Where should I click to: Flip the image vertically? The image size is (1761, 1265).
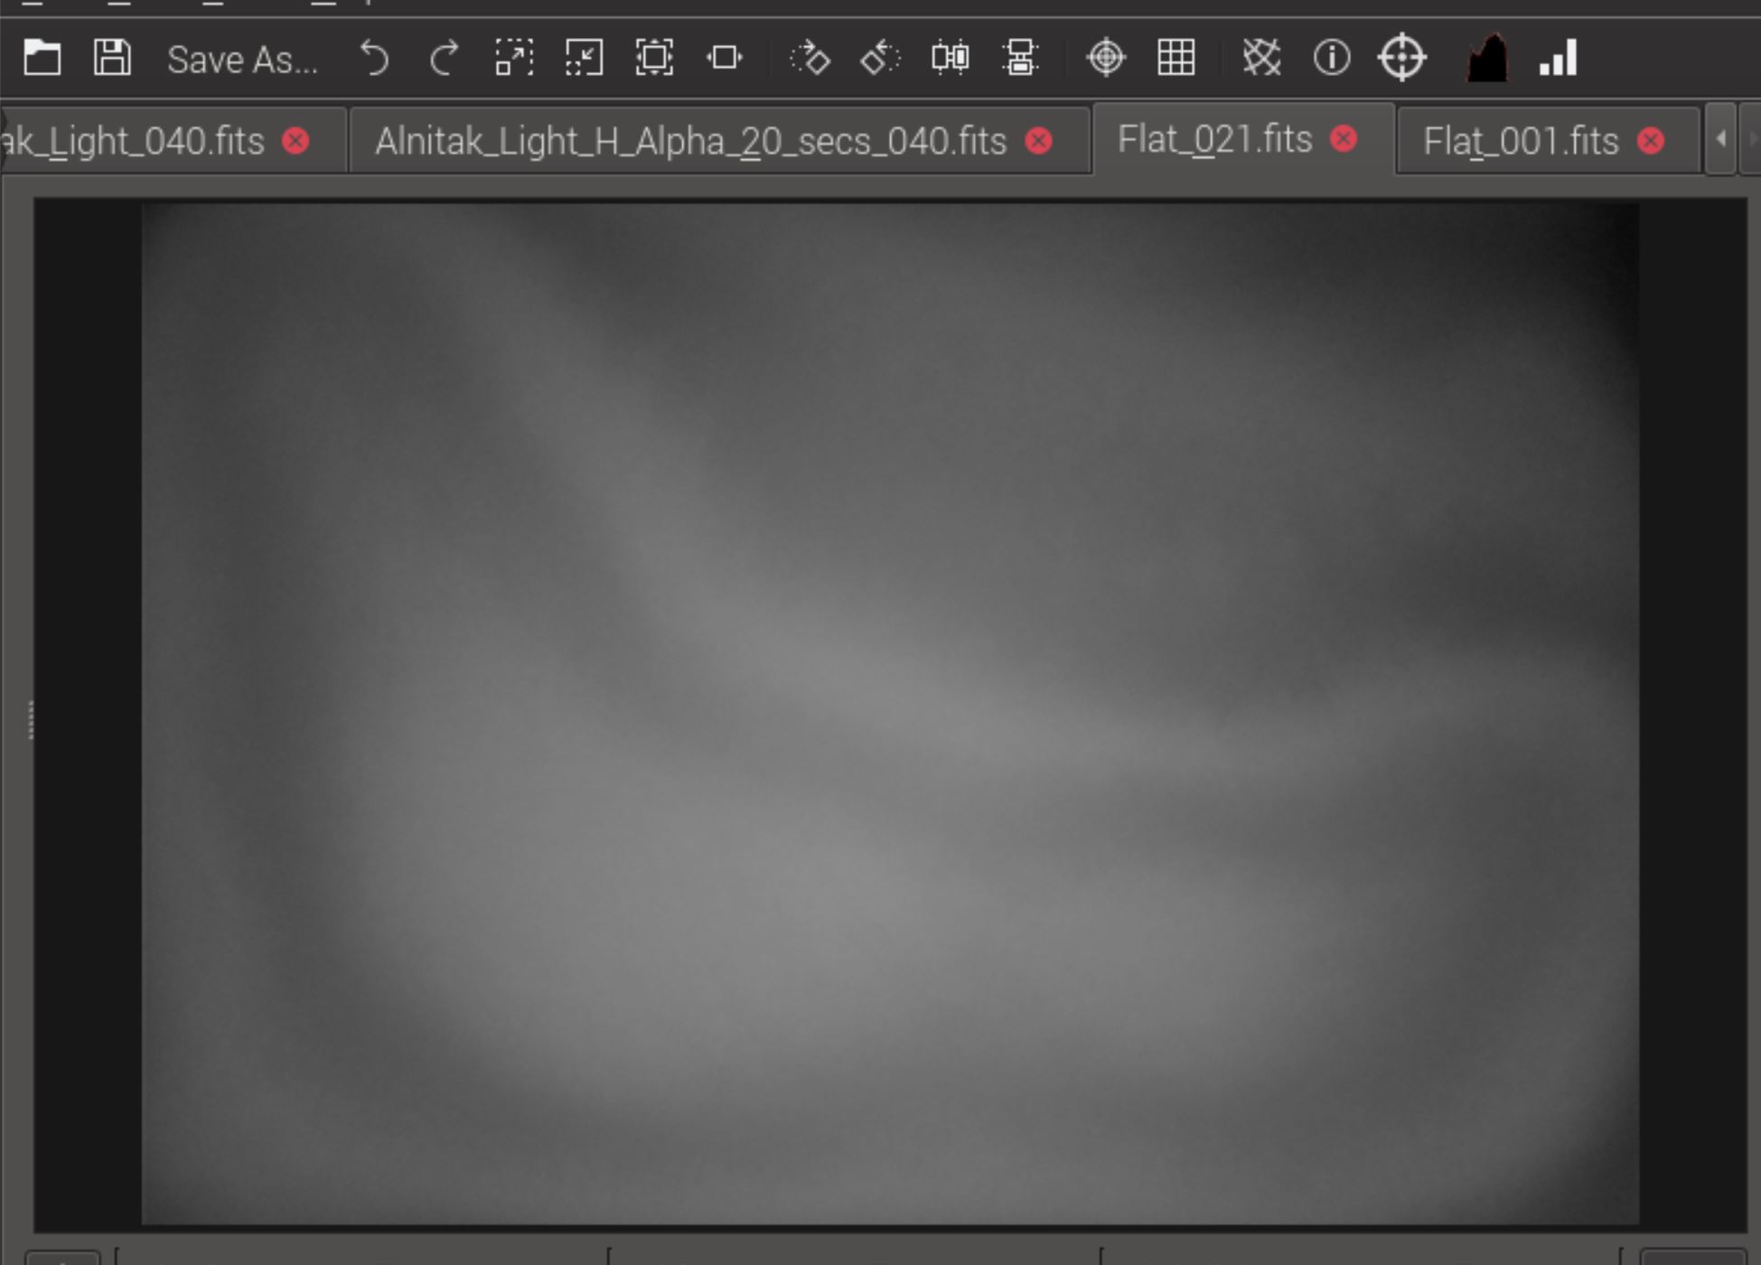point(1020,59)
